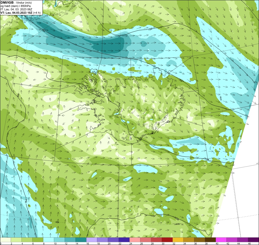
Task: Click the 'og hæð (dam) í 850hPa.' line
Action: click(x=16, y=6)
